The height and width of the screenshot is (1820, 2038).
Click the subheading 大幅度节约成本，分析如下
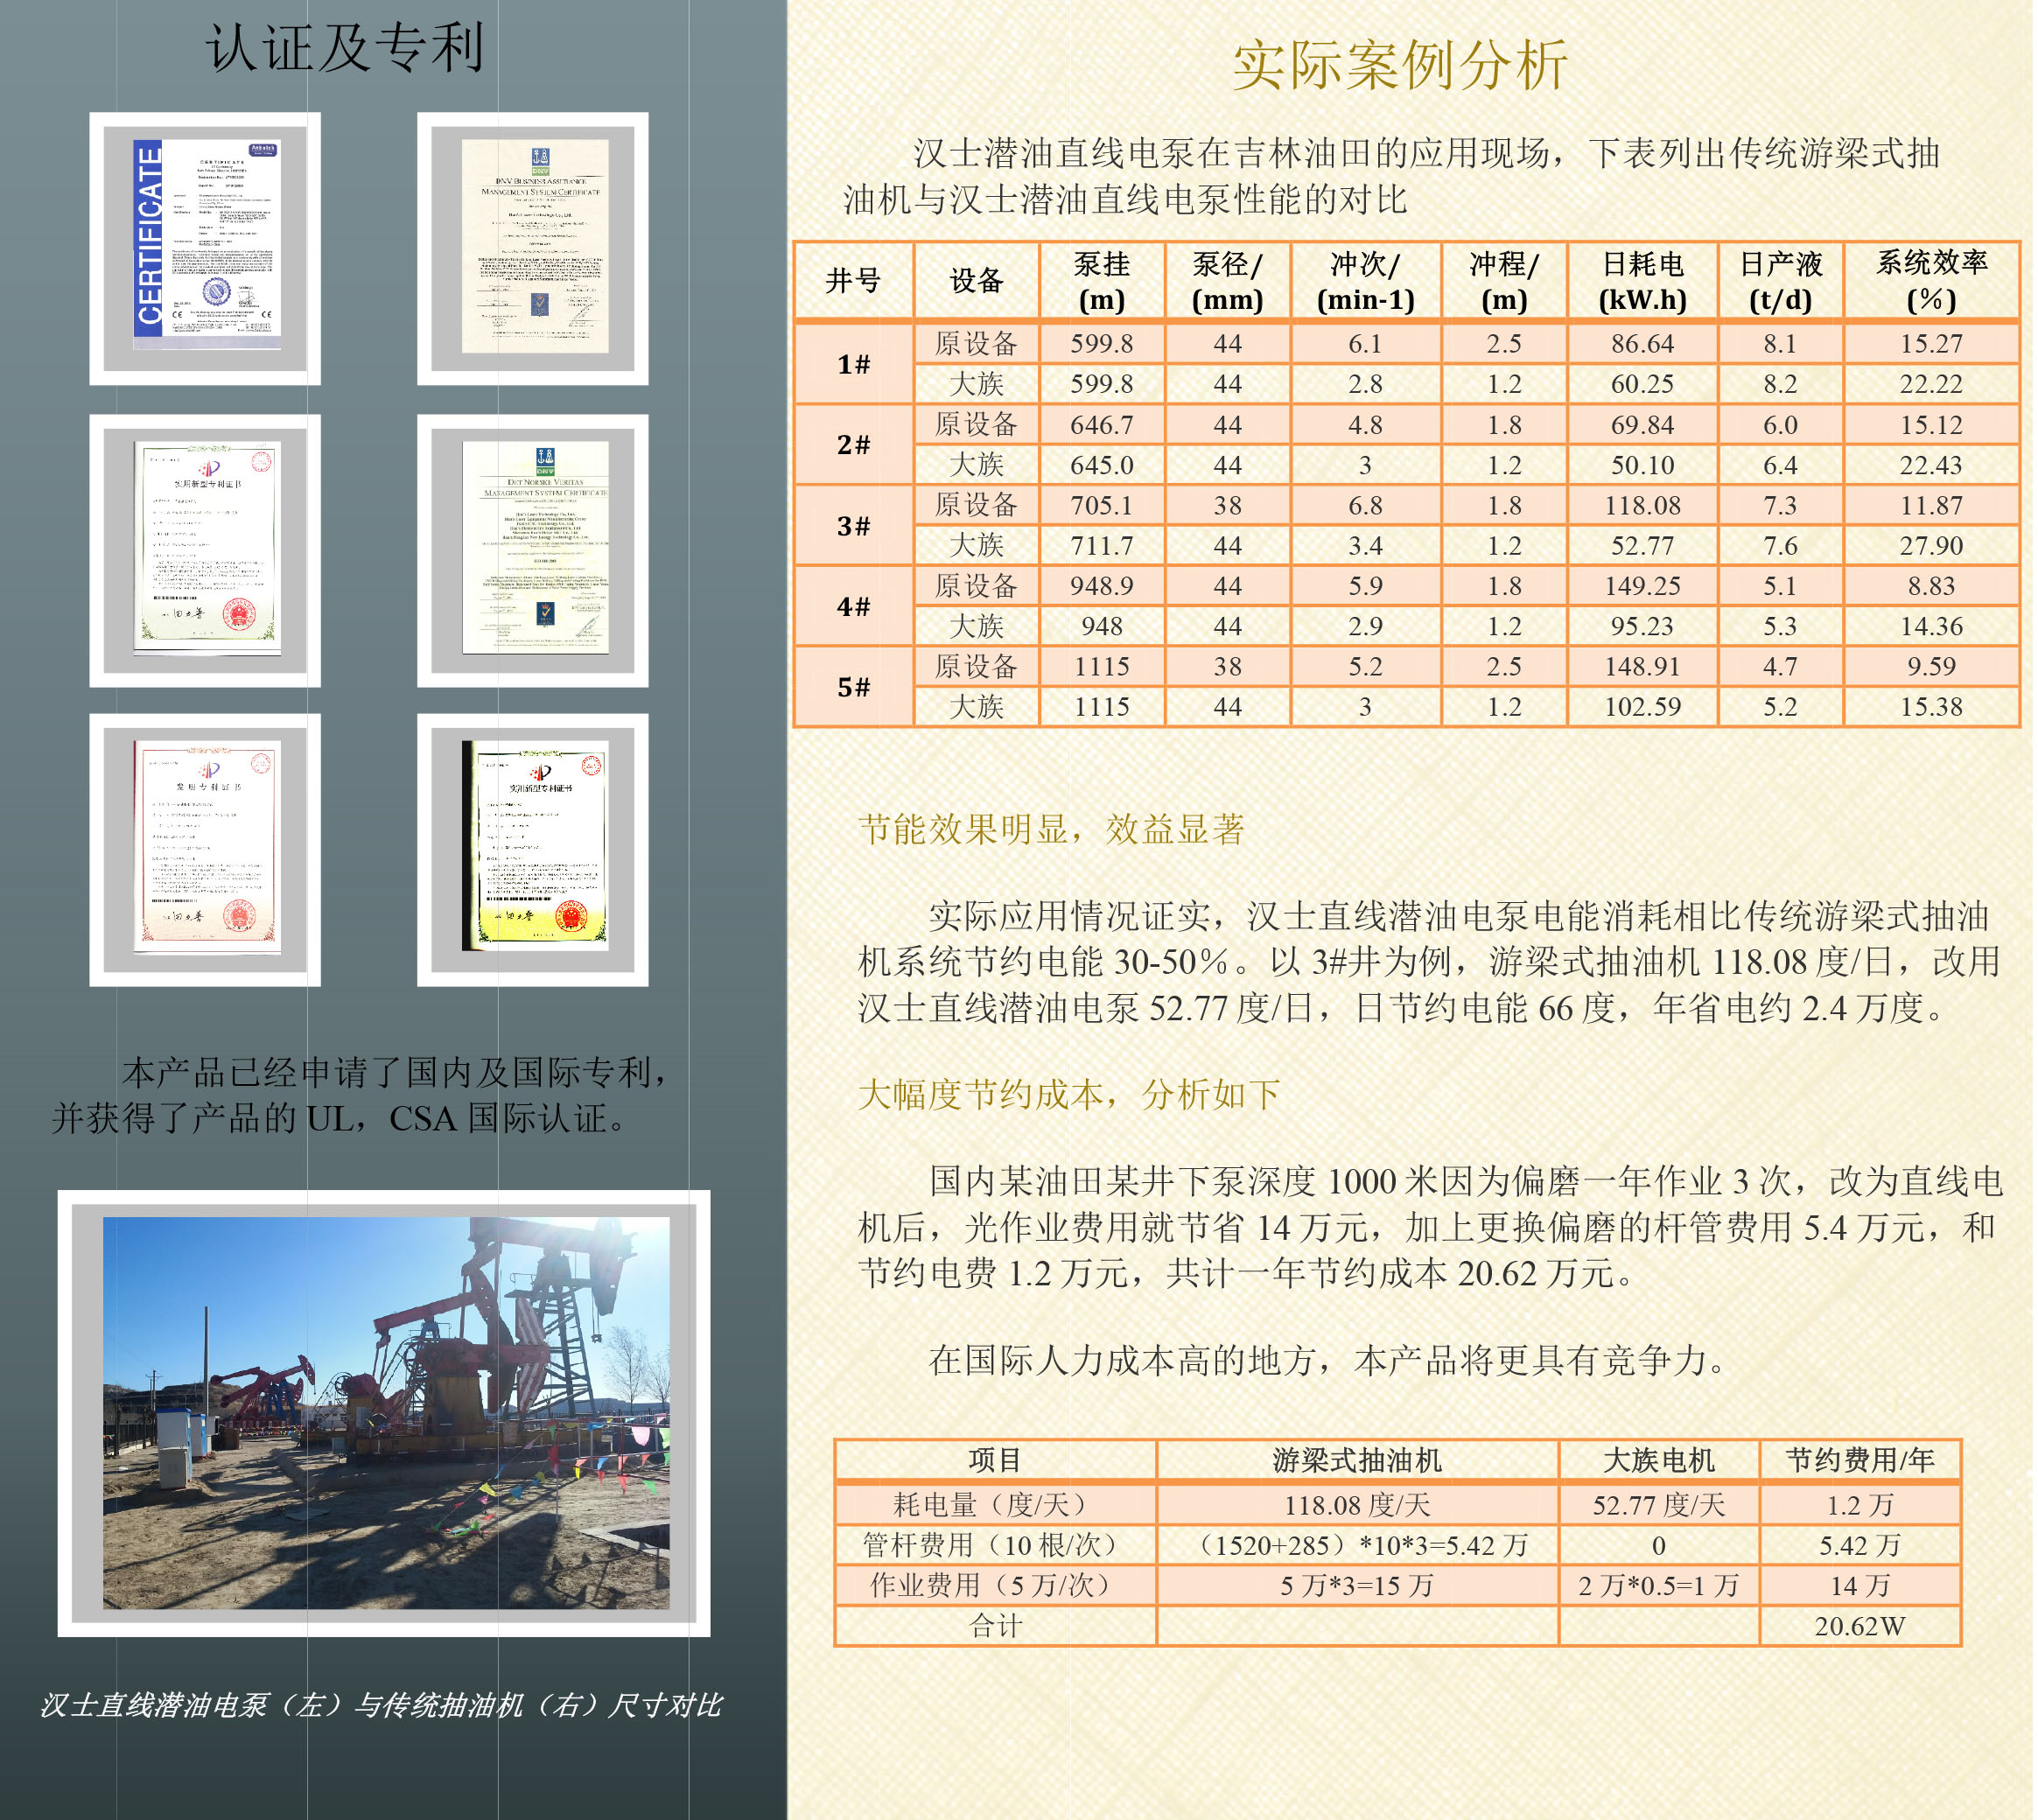(1069, 1094)
